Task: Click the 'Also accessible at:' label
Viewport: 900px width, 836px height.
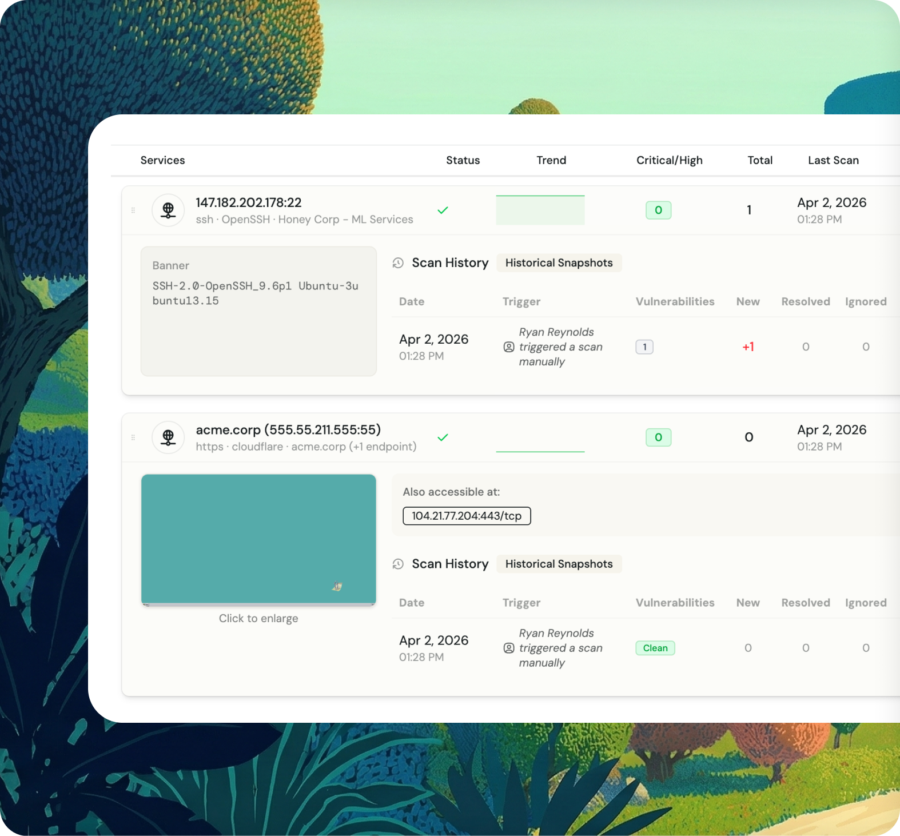Action: coord(451,492)
